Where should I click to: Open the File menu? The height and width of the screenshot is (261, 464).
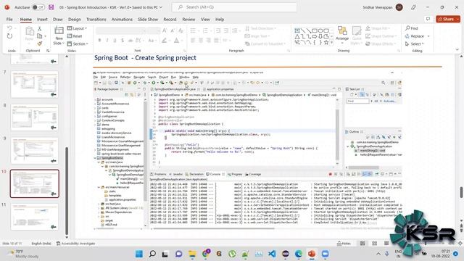click(9, 20)
